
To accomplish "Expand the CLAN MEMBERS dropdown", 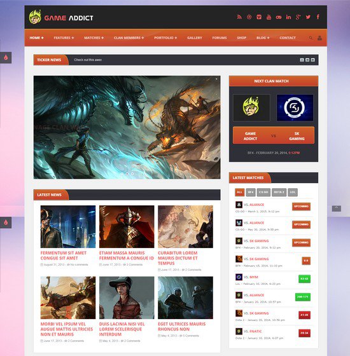I will pos(129,38).
